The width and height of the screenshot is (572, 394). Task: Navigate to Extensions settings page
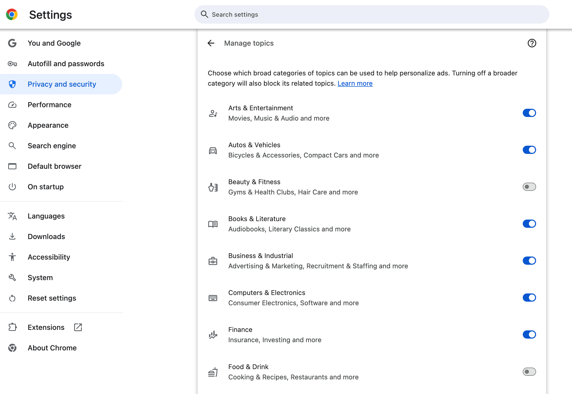[46, 327]
